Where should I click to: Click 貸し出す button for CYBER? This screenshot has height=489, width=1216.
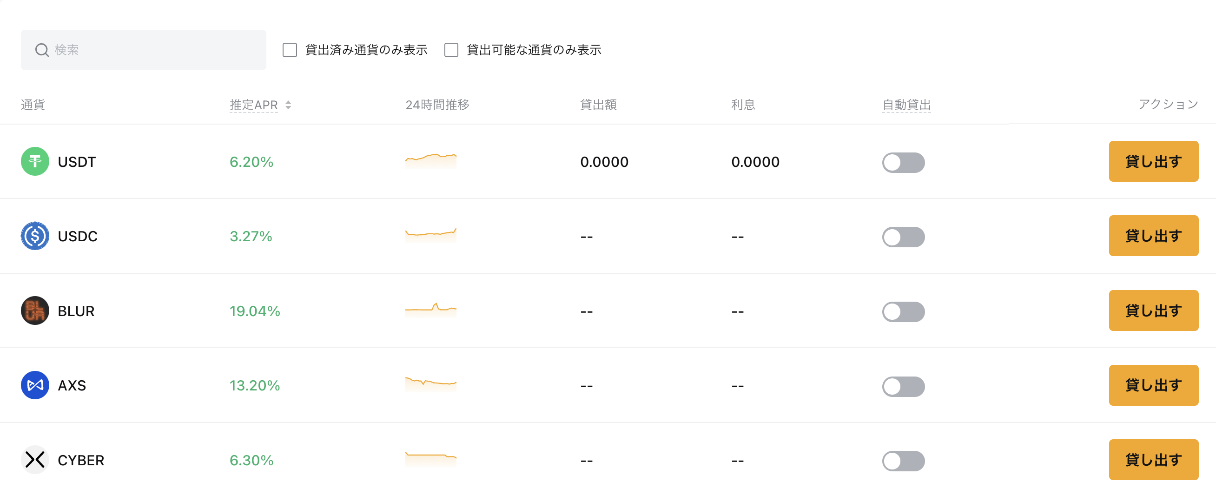coord(1154,460)
